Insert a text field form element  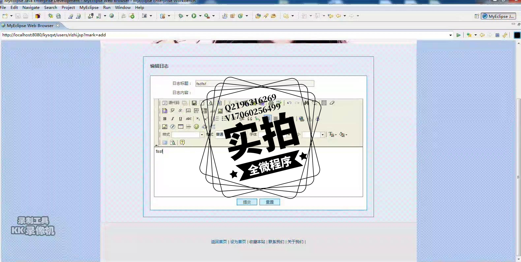[x=188, y=111]
